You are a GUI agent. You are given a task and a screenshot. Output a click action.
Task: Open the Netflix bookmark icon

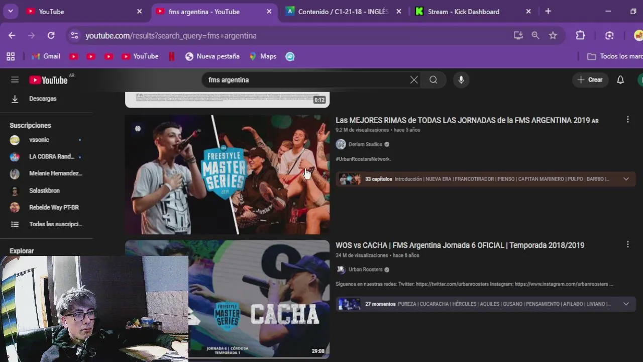[172, 56]
